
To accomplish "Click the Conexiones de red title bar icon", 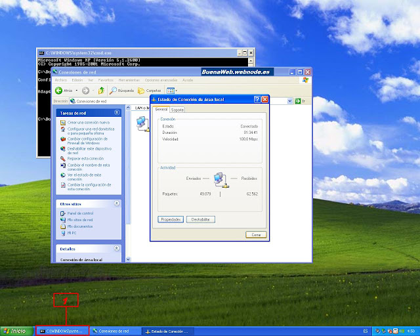I will [55, 72].
